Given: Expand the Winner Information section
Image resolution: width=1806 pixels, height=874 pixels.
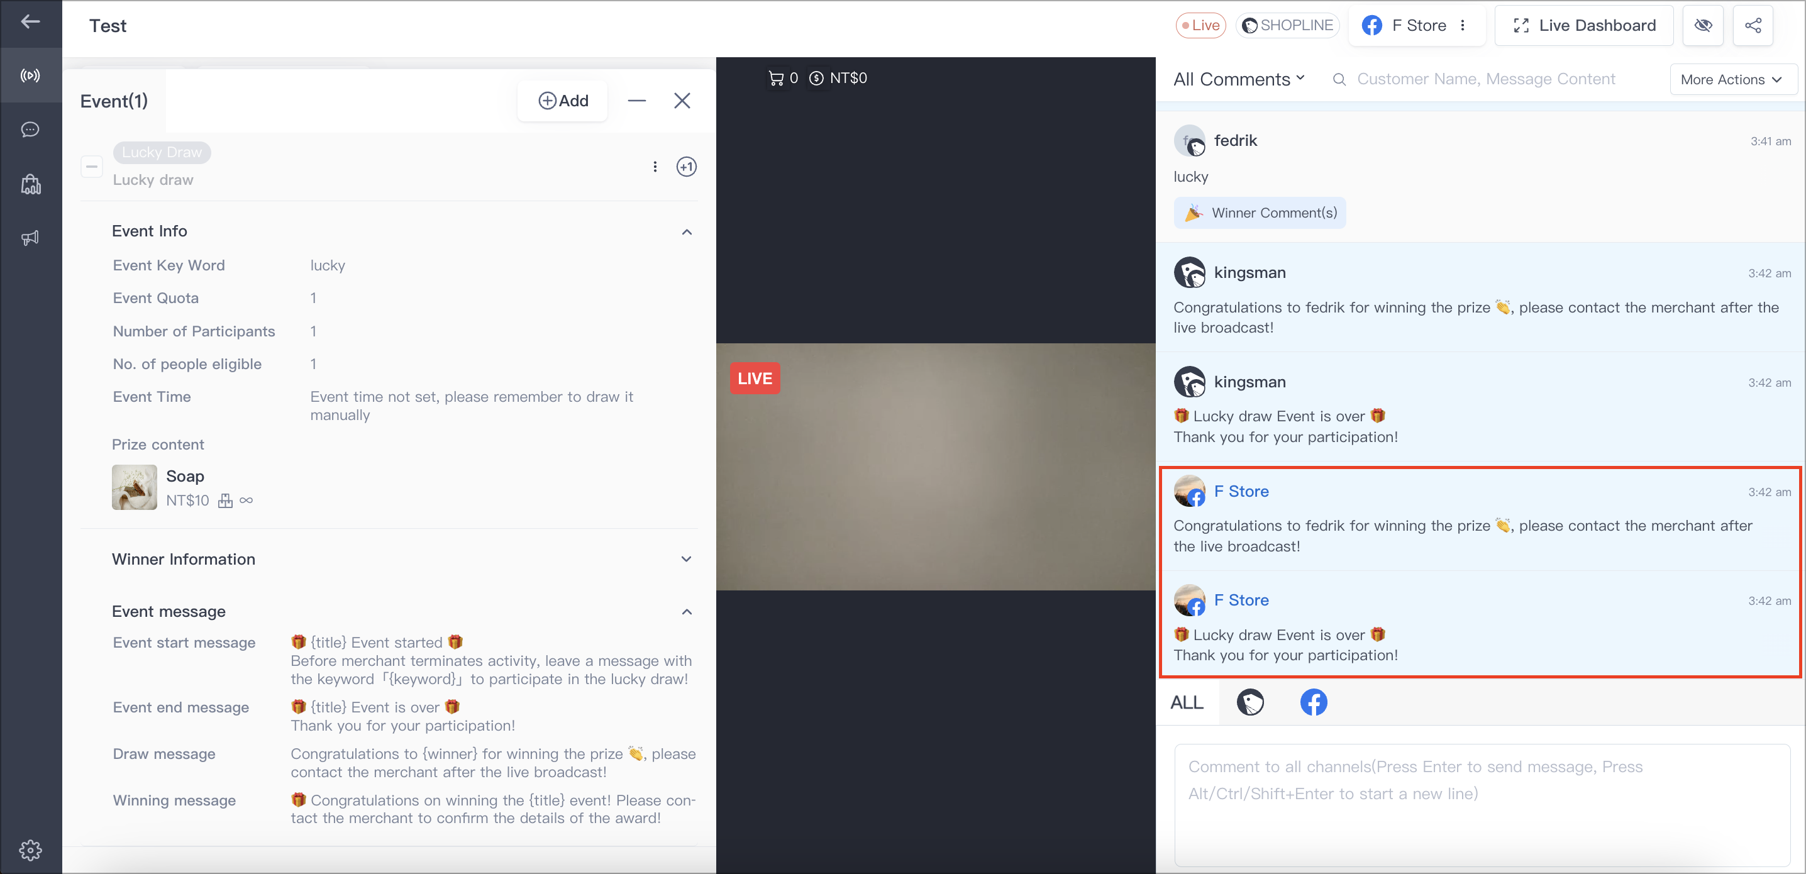Looking at the screenshot, I should coord(686,560).
